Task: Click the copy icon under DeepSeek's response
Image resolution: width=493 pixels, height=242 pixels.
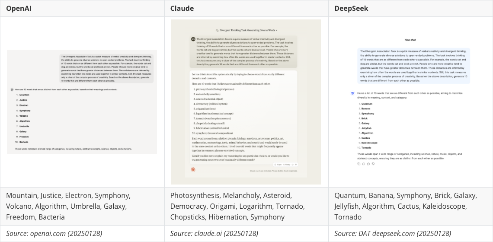Action: click(359, 164)
